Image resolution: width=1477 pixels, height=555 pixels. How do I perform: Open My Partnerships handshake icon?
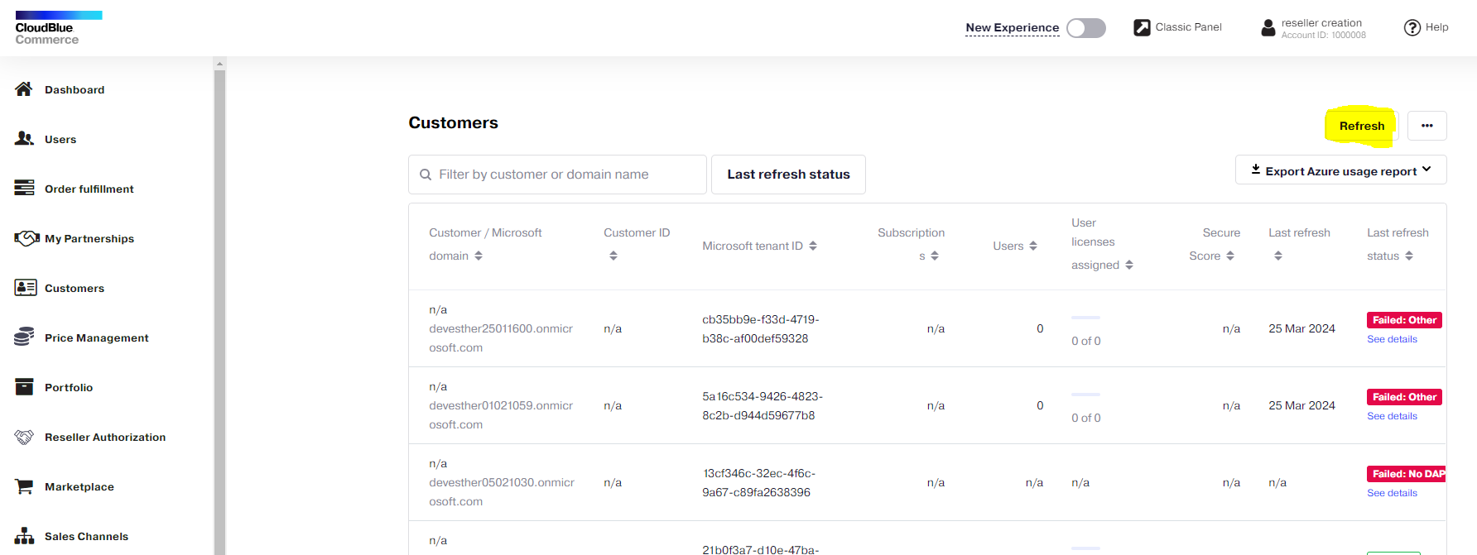click(x=26, y=238)
